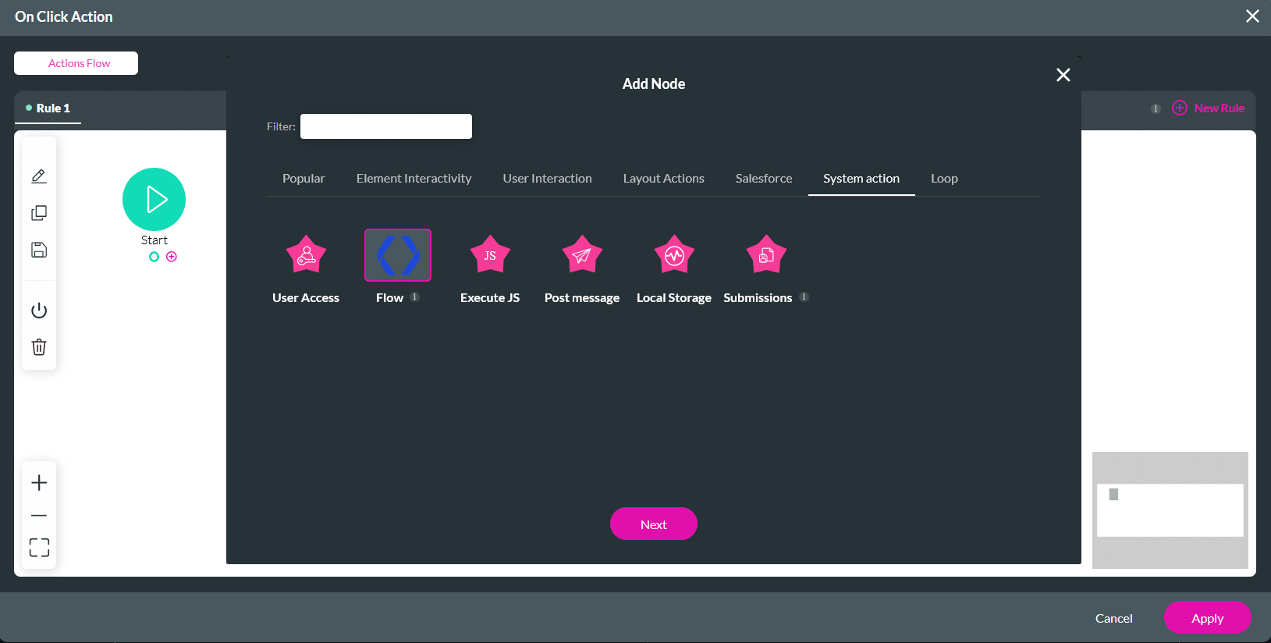Switch to the Loop tab
Viewport: 1271px width, 643px height.
[x=944, y=179]
